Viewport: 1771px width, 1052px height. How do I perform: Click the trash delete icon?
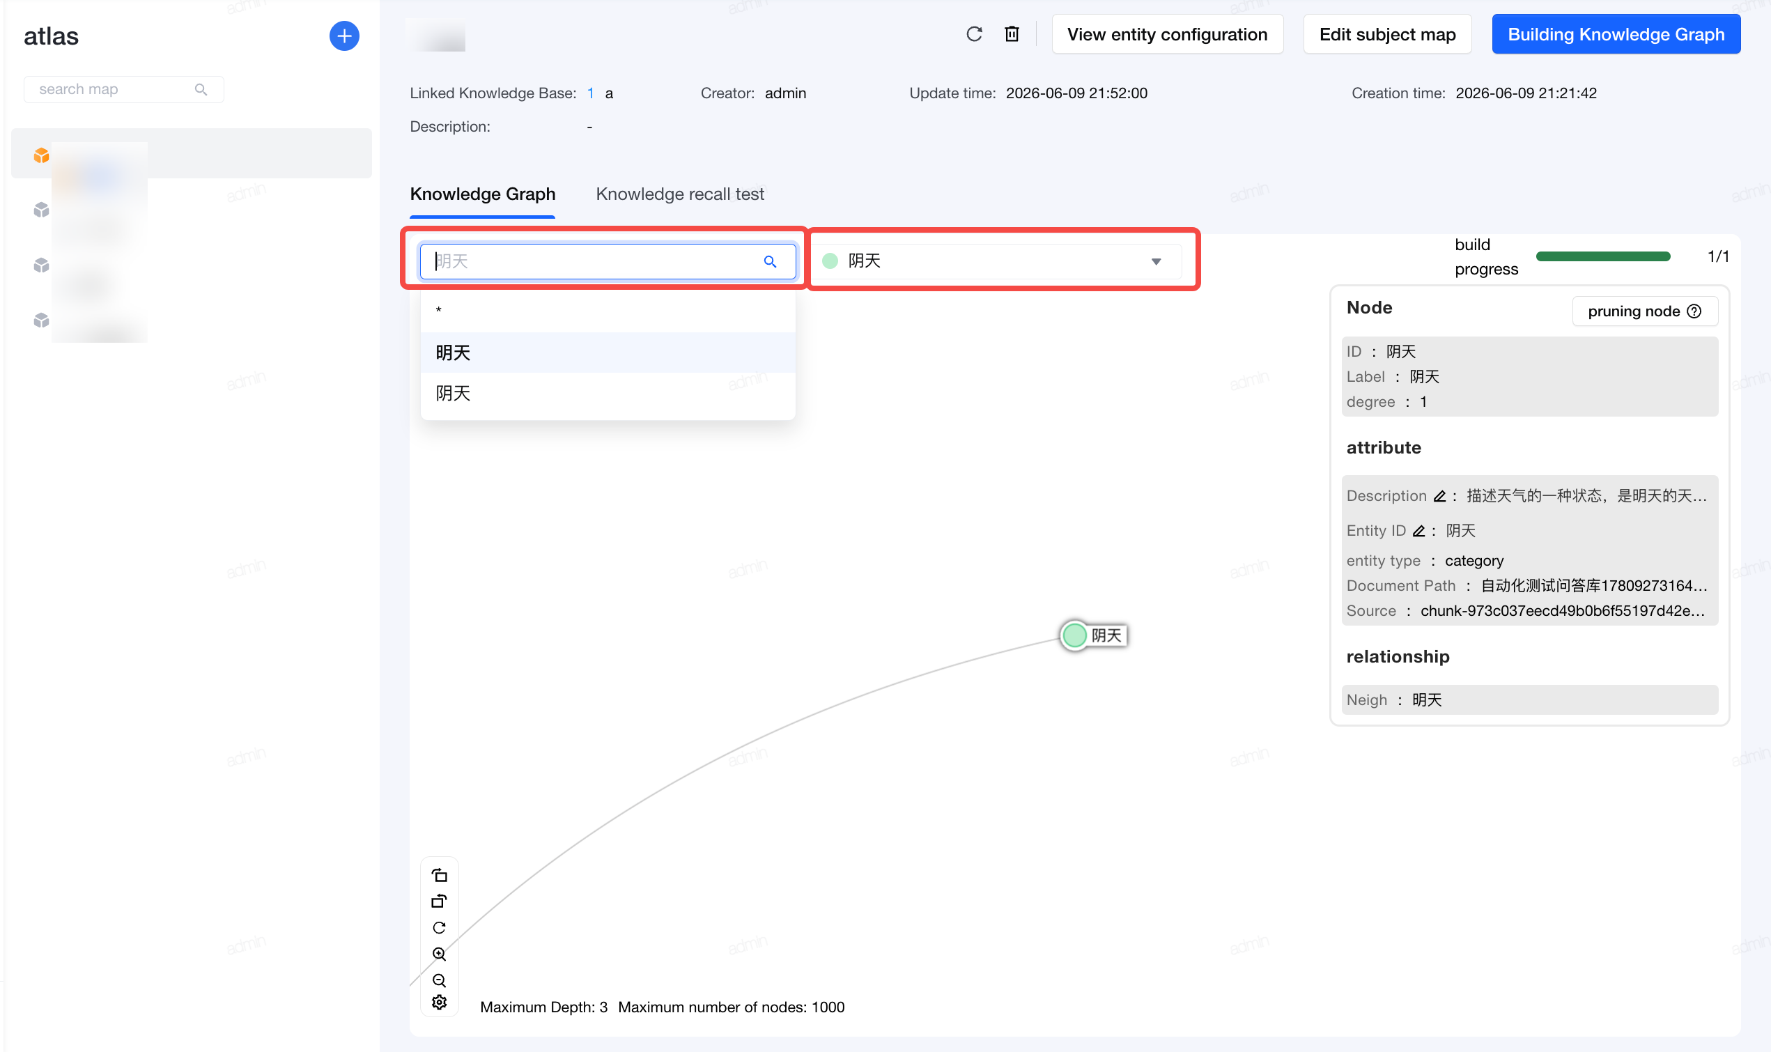click(x=1012, y=34)
